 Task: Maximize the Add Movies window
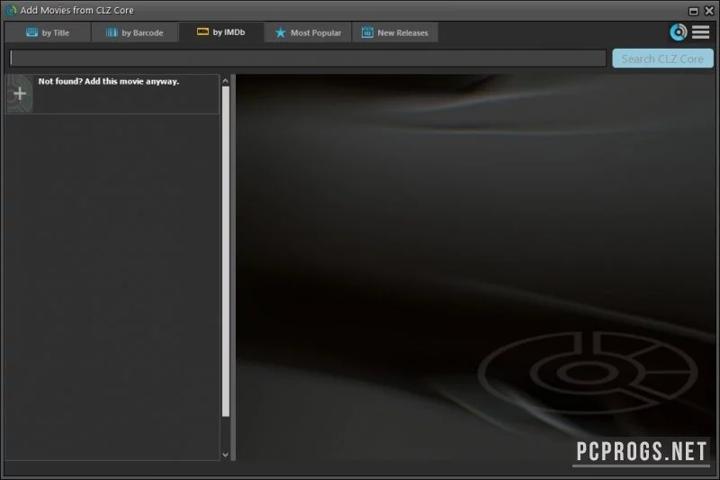click(693, 11)
